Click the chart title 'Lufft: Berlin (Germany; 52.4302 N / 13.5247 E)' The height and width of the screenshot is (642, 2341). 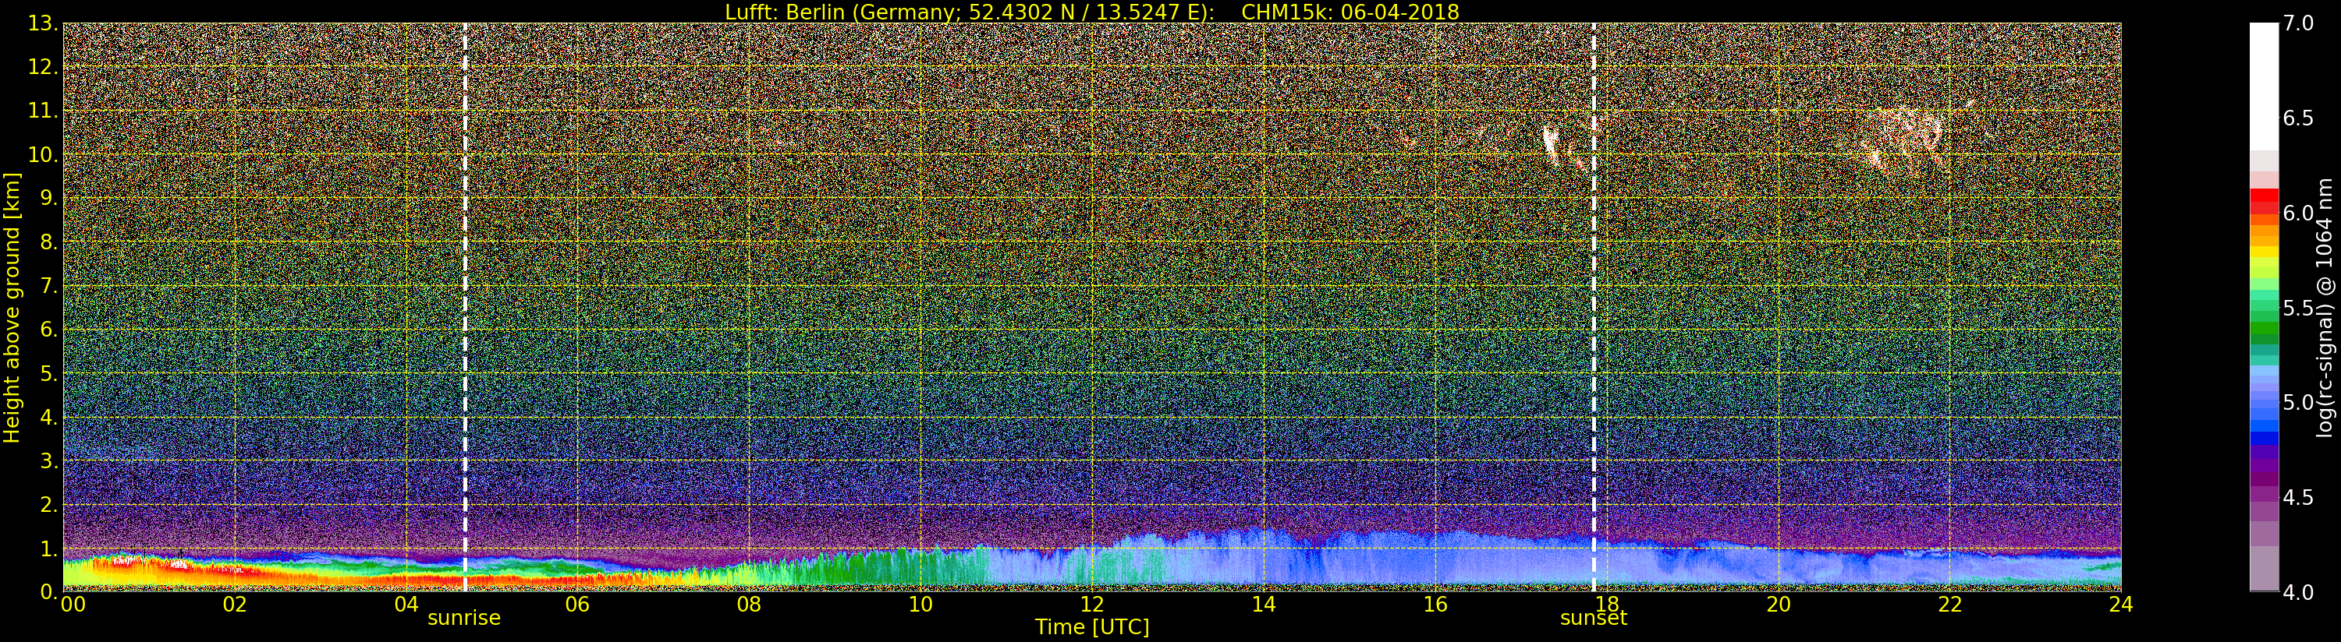[x=970, y=12]
